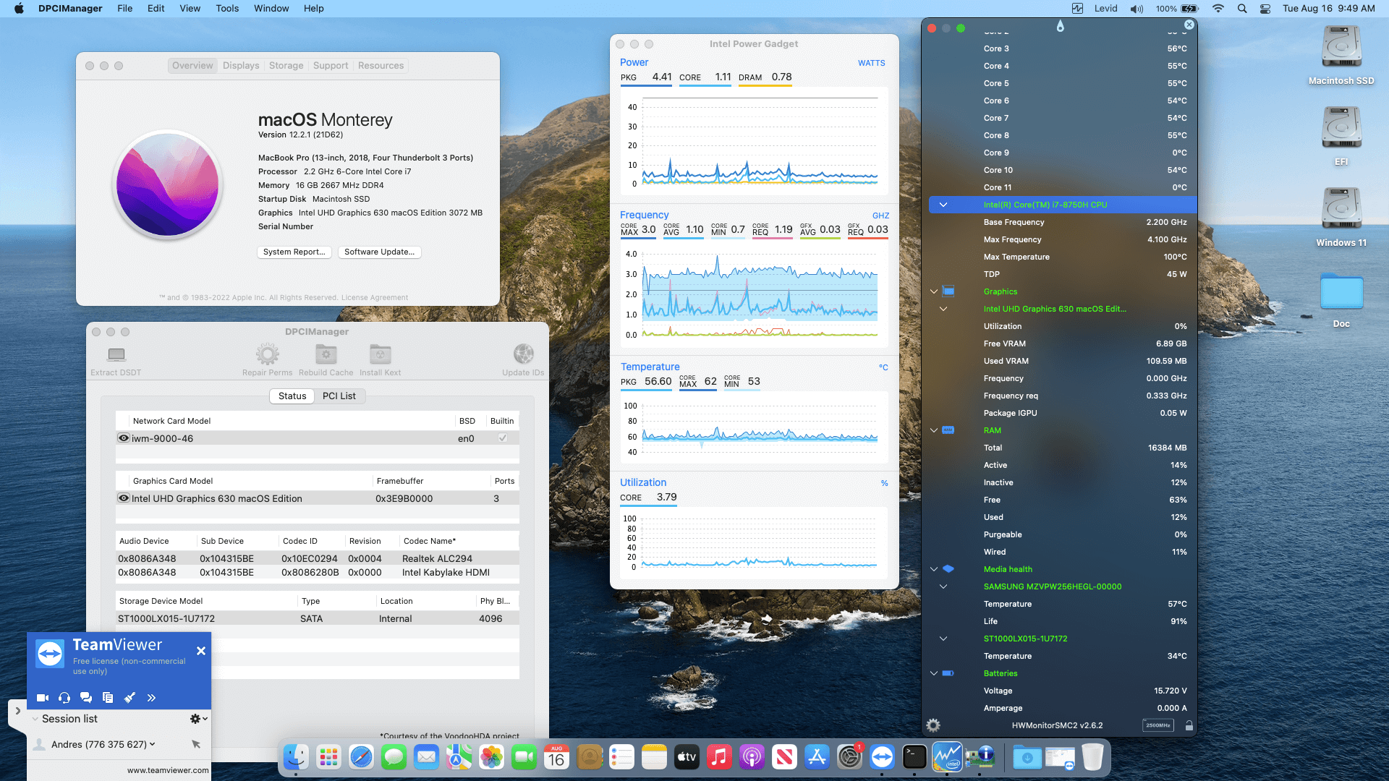Image resolution: width=1389 pixels, height=781 pixels.
Task: Toggle Builtin checkbox for iwm-9000-46
Action: click(x=503, y=438)
